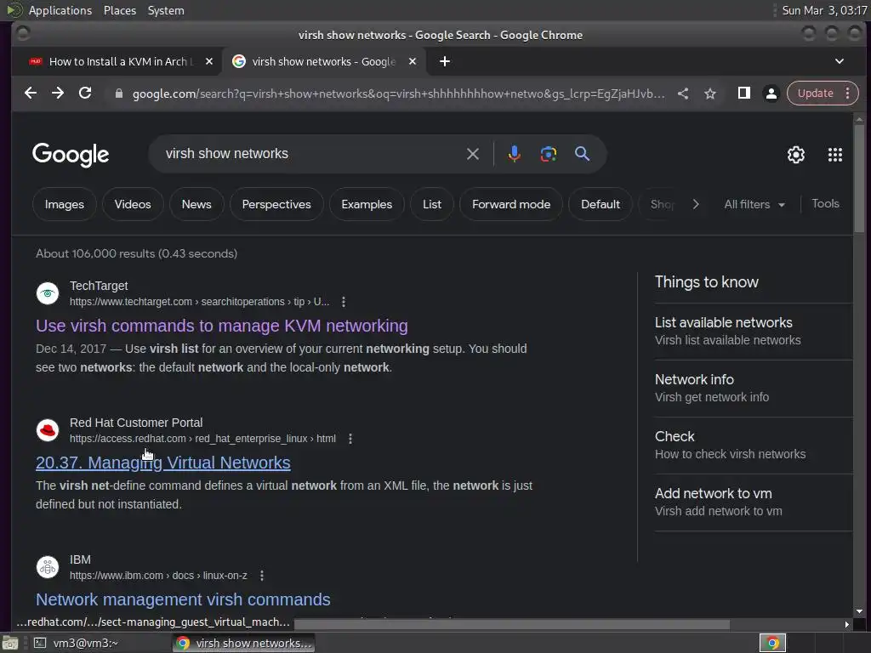The height and width of the screenshot is (653, 871).
Task: Filter results by News
Action: coord(196,204)
